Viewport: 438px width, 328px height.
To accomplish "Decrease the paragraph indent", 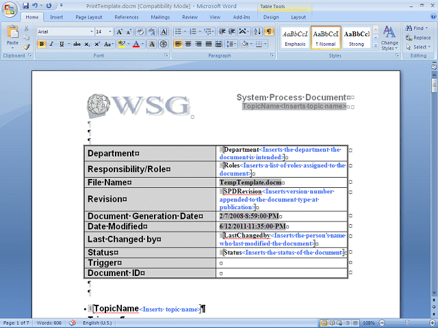I will (222, 31).
